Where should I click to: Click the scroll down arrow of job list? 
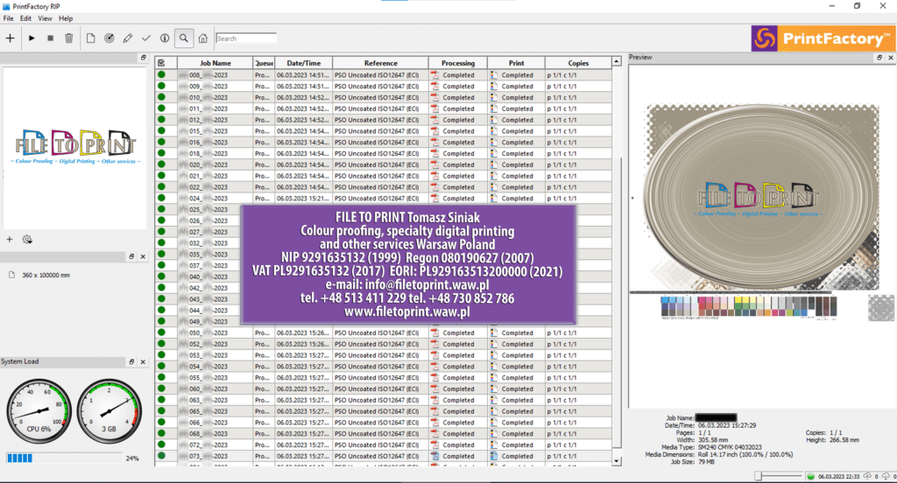[620, 461]
